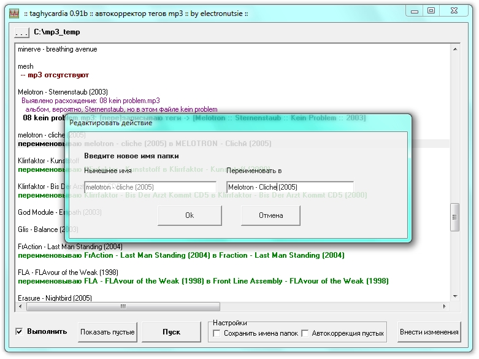Start processing with Пуск button
Viewport: 479px width, 359px height.
tap(171, 332)
